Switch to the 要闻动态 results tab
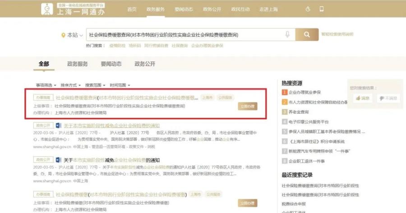 111,64
